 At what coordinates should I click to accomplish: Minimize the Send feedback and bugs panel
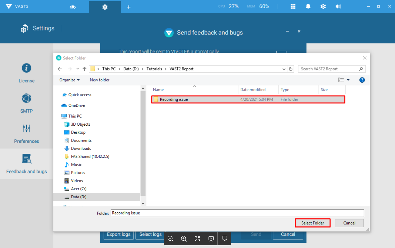coord(287,31)
